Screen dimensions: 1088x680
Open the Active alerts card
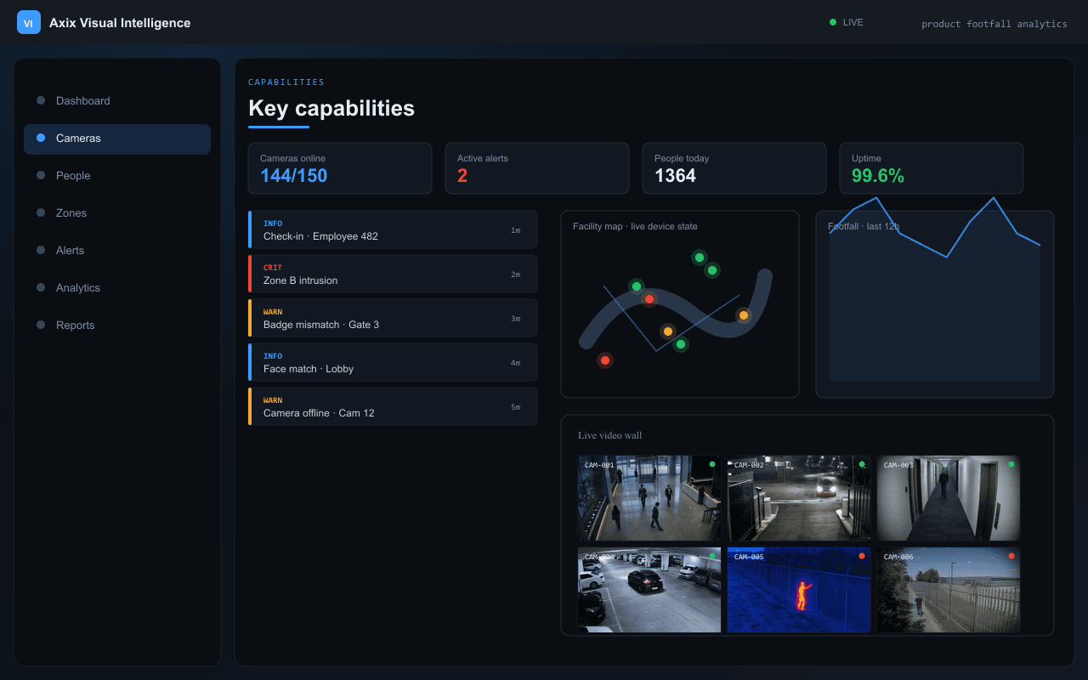[537, 168]
